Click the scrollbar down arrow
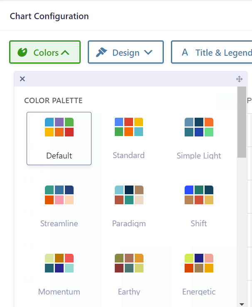This screenshot has height=307, width=252. coord(242,304)
